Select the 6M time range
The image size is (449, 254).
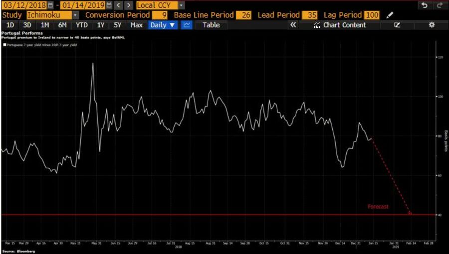tap(62, 25)
